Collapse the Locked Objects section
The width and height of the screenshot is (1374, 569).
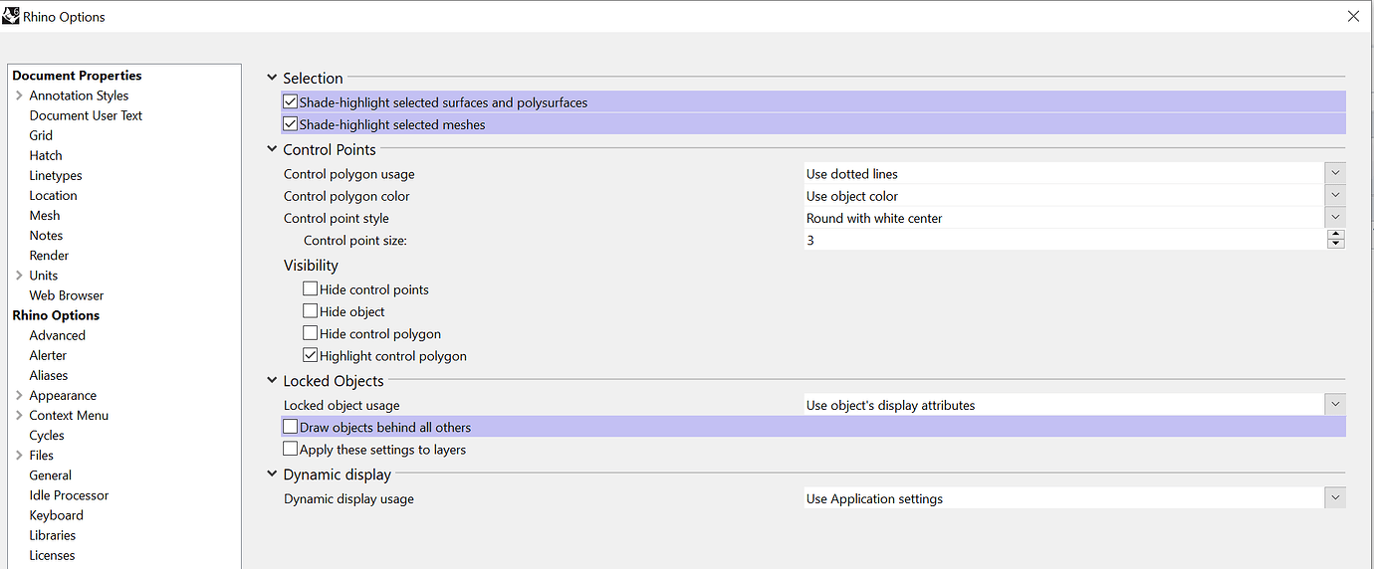[272, 380]
